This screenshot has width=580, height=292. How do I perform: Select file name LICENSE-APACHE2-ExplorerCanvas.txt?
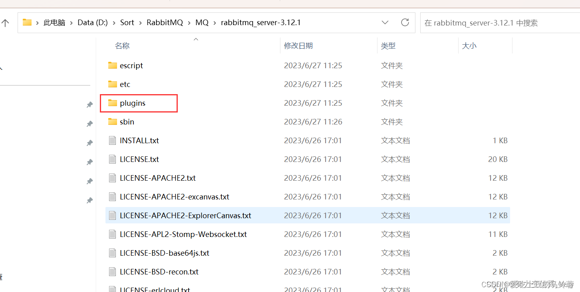(185, 215)
